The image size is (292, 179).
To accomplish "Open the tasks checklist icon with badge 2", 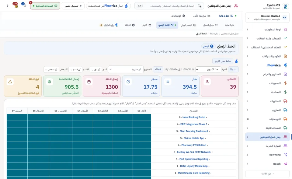I will pyautogui.click(x=25, y=6).
